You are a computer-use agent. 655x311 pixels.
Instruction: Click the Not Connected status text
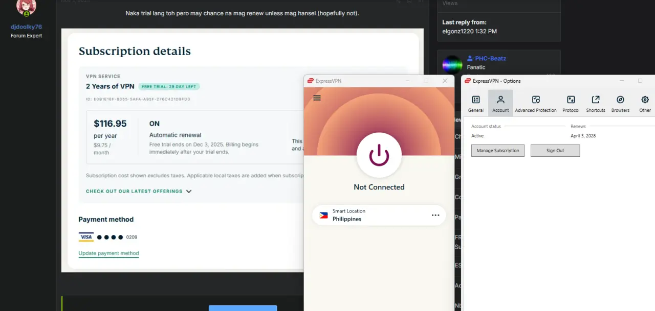pos(379,187)
